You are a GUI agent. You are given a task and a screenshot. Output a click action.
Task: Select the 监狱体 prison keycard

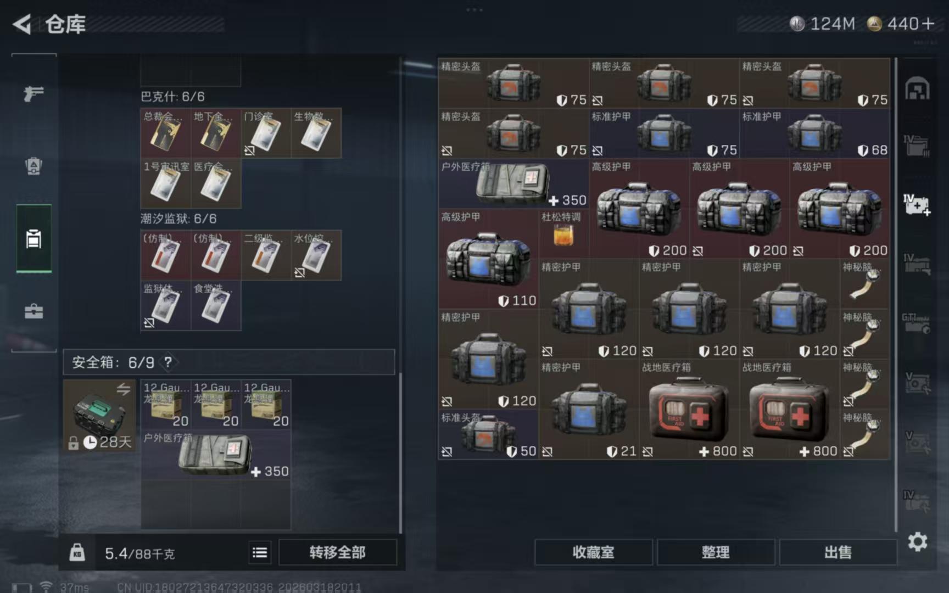click(166, 305)
